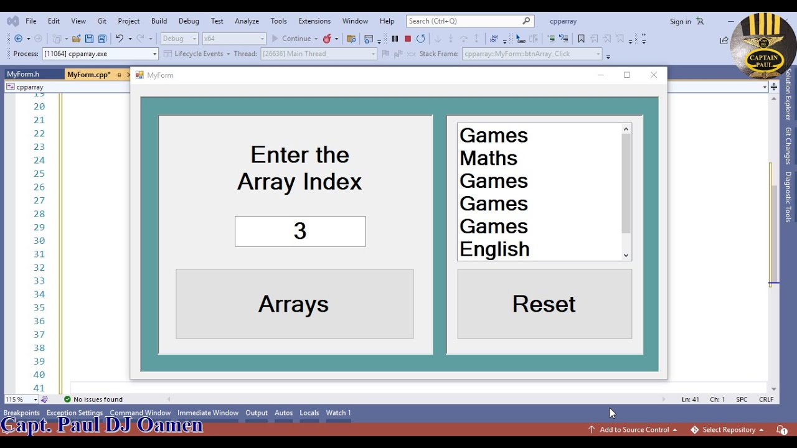Click the Step Out up-arrow icon
This screenshot has height=448, width=797.
pyautogui.click(x=477, y=39)
